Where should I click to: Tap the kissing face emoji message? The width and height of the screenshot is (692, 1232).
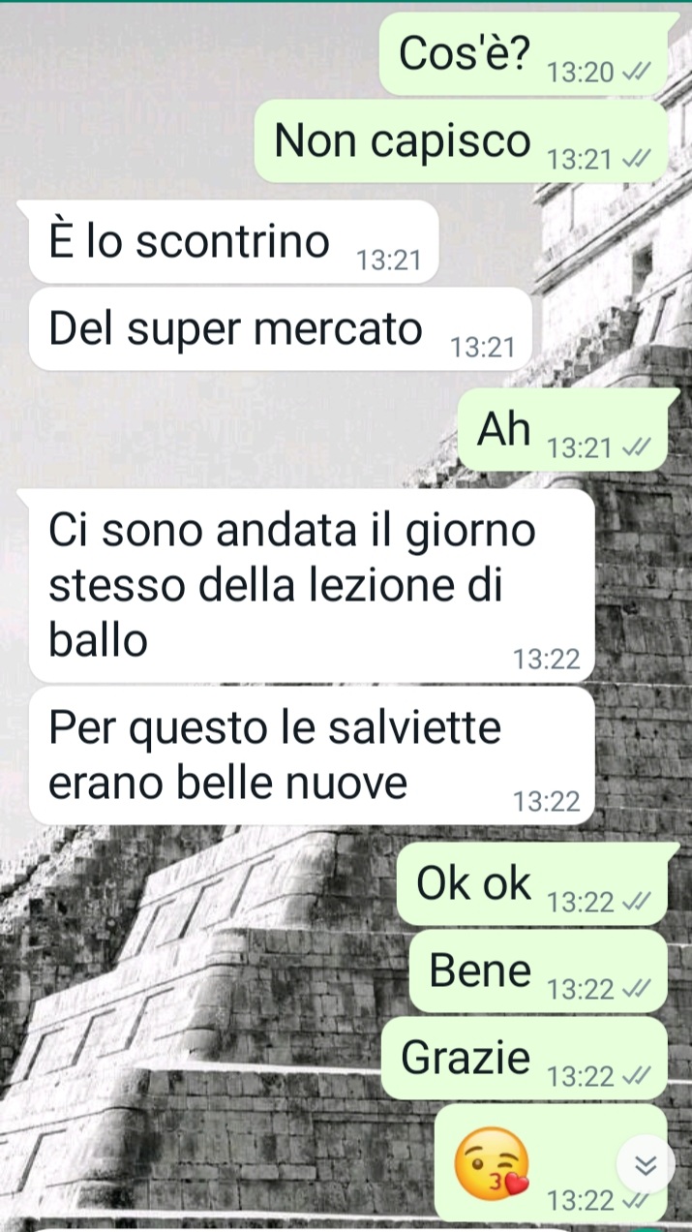coord(493,1160)
